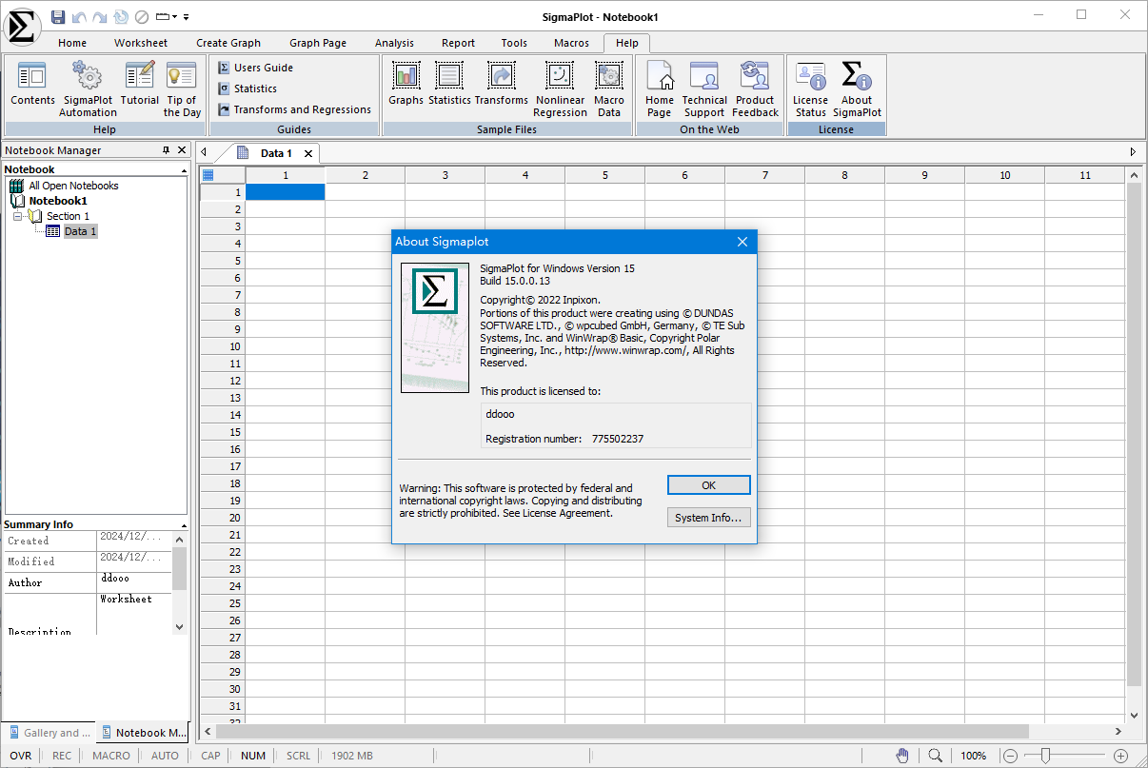Image resolution: width=1148 pixels, height=768 pixels.
Task: Click the System Info button
Action: click(x=708, y=518)
